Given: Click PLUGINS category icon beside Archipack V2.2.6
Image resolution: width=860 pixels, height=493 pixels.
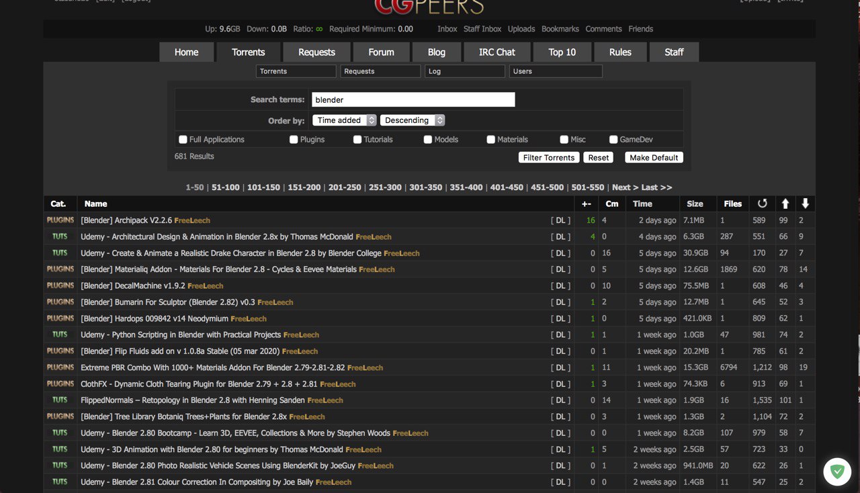Looking at the screenshot, I should coord(60,220).
